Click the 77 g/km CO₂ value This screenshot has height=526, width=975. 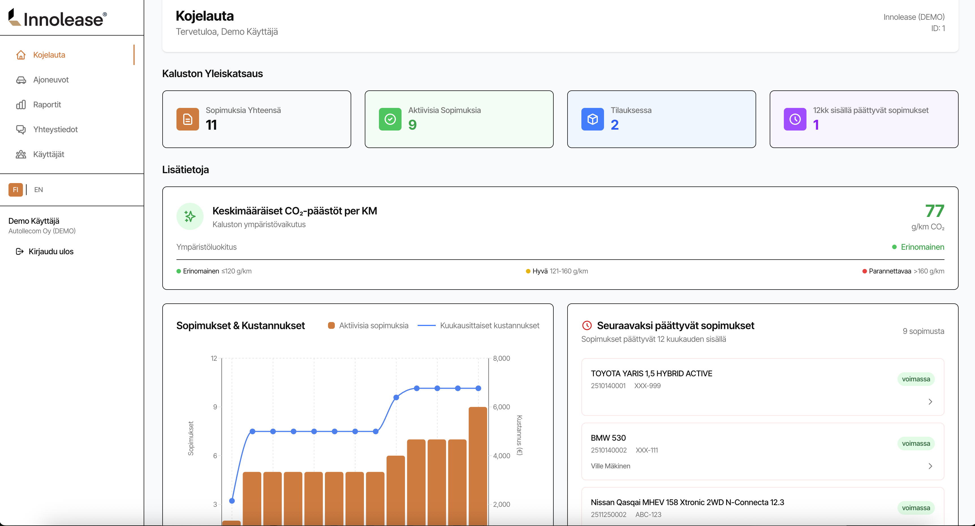935,211
